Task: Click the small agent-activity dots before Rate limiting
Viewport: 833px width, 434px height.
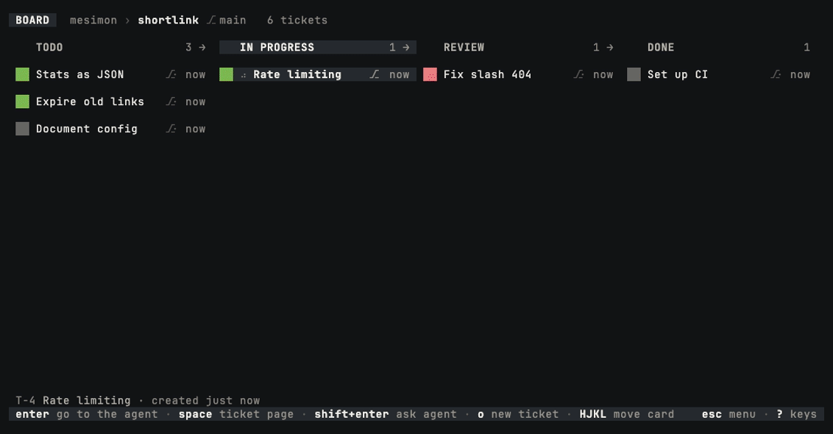Action: pyautogui.click(x=244, y=76)
